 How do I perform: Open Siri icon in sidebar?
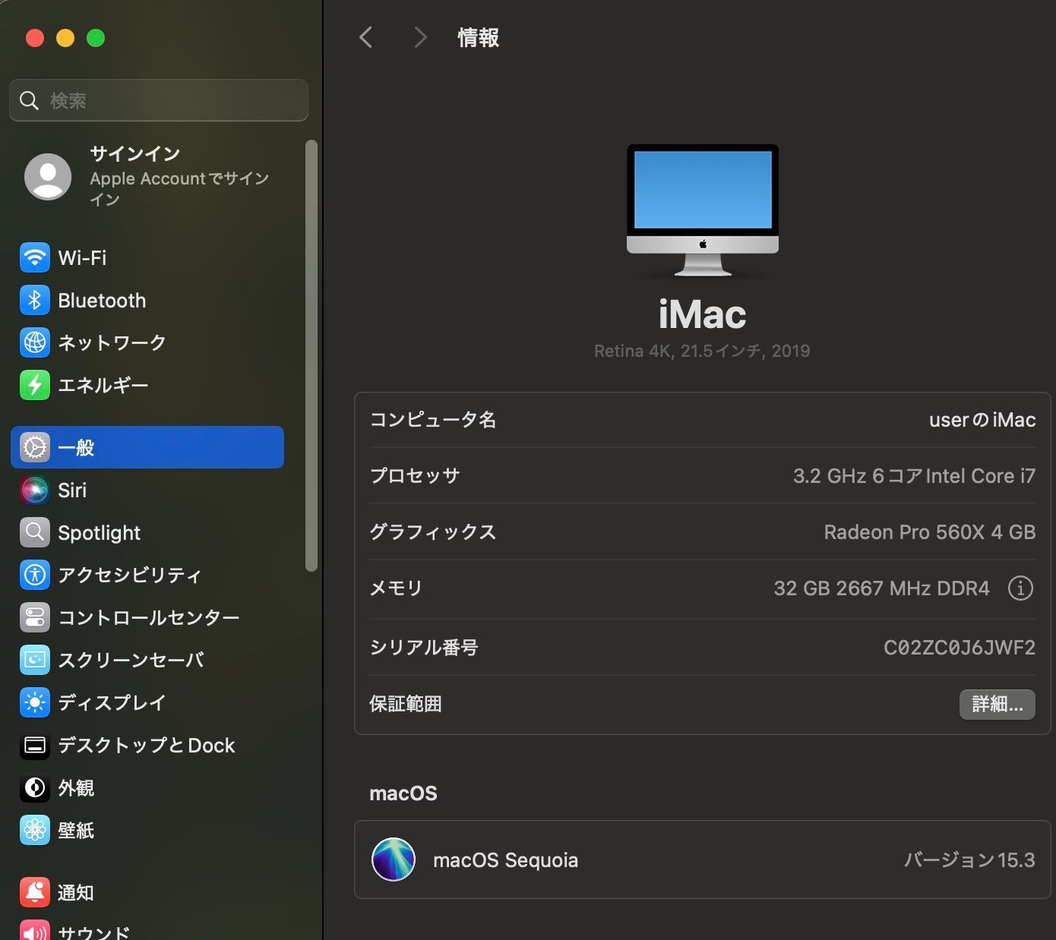pos(35,491)
